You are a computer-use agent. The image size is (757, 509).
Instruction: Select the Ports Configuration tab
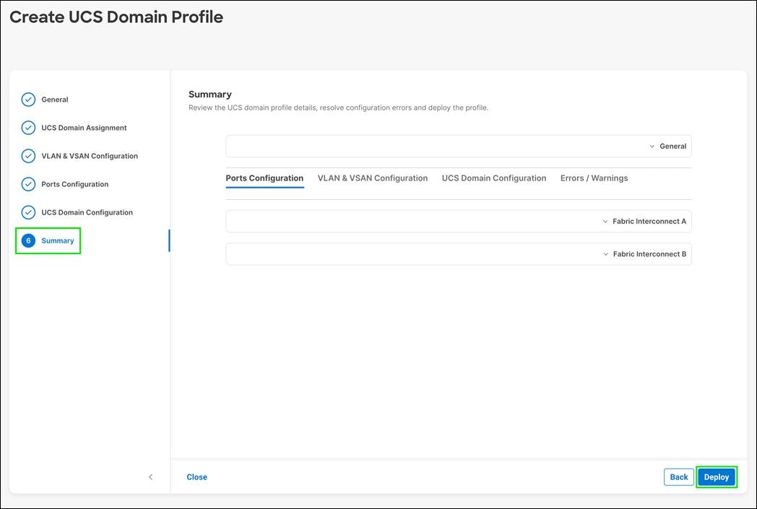coord(264,178)
